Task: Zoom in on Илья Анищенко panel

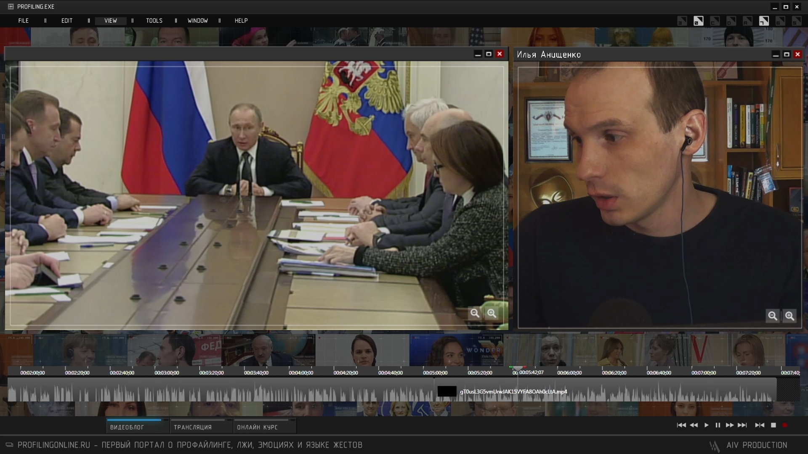Action: 789,316
